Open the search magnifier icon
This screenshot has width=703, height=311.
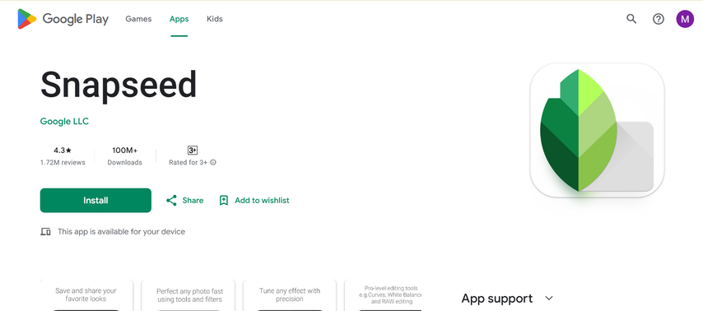(x=631, y=19)
